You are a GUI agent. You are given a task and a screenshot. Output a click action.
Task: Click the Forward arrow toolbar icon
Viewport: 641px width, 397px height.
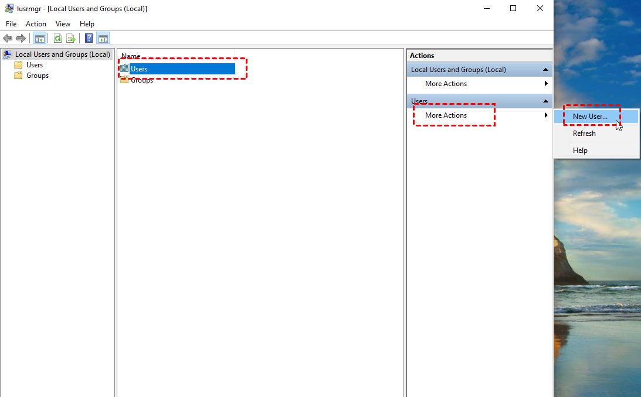(x=21, y=39)
